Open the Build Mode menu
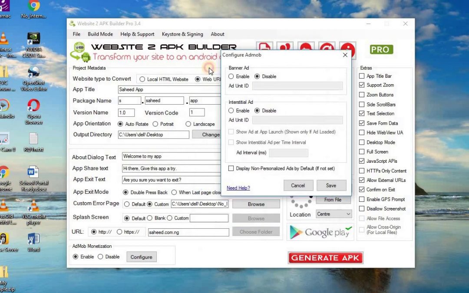469x293 pixels. click(100, 34)
